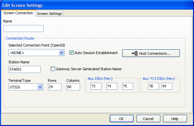Screen dimensions: 194x126
Task: Expand the Selected Connection Point dropdown
Action: click(62, 53)
